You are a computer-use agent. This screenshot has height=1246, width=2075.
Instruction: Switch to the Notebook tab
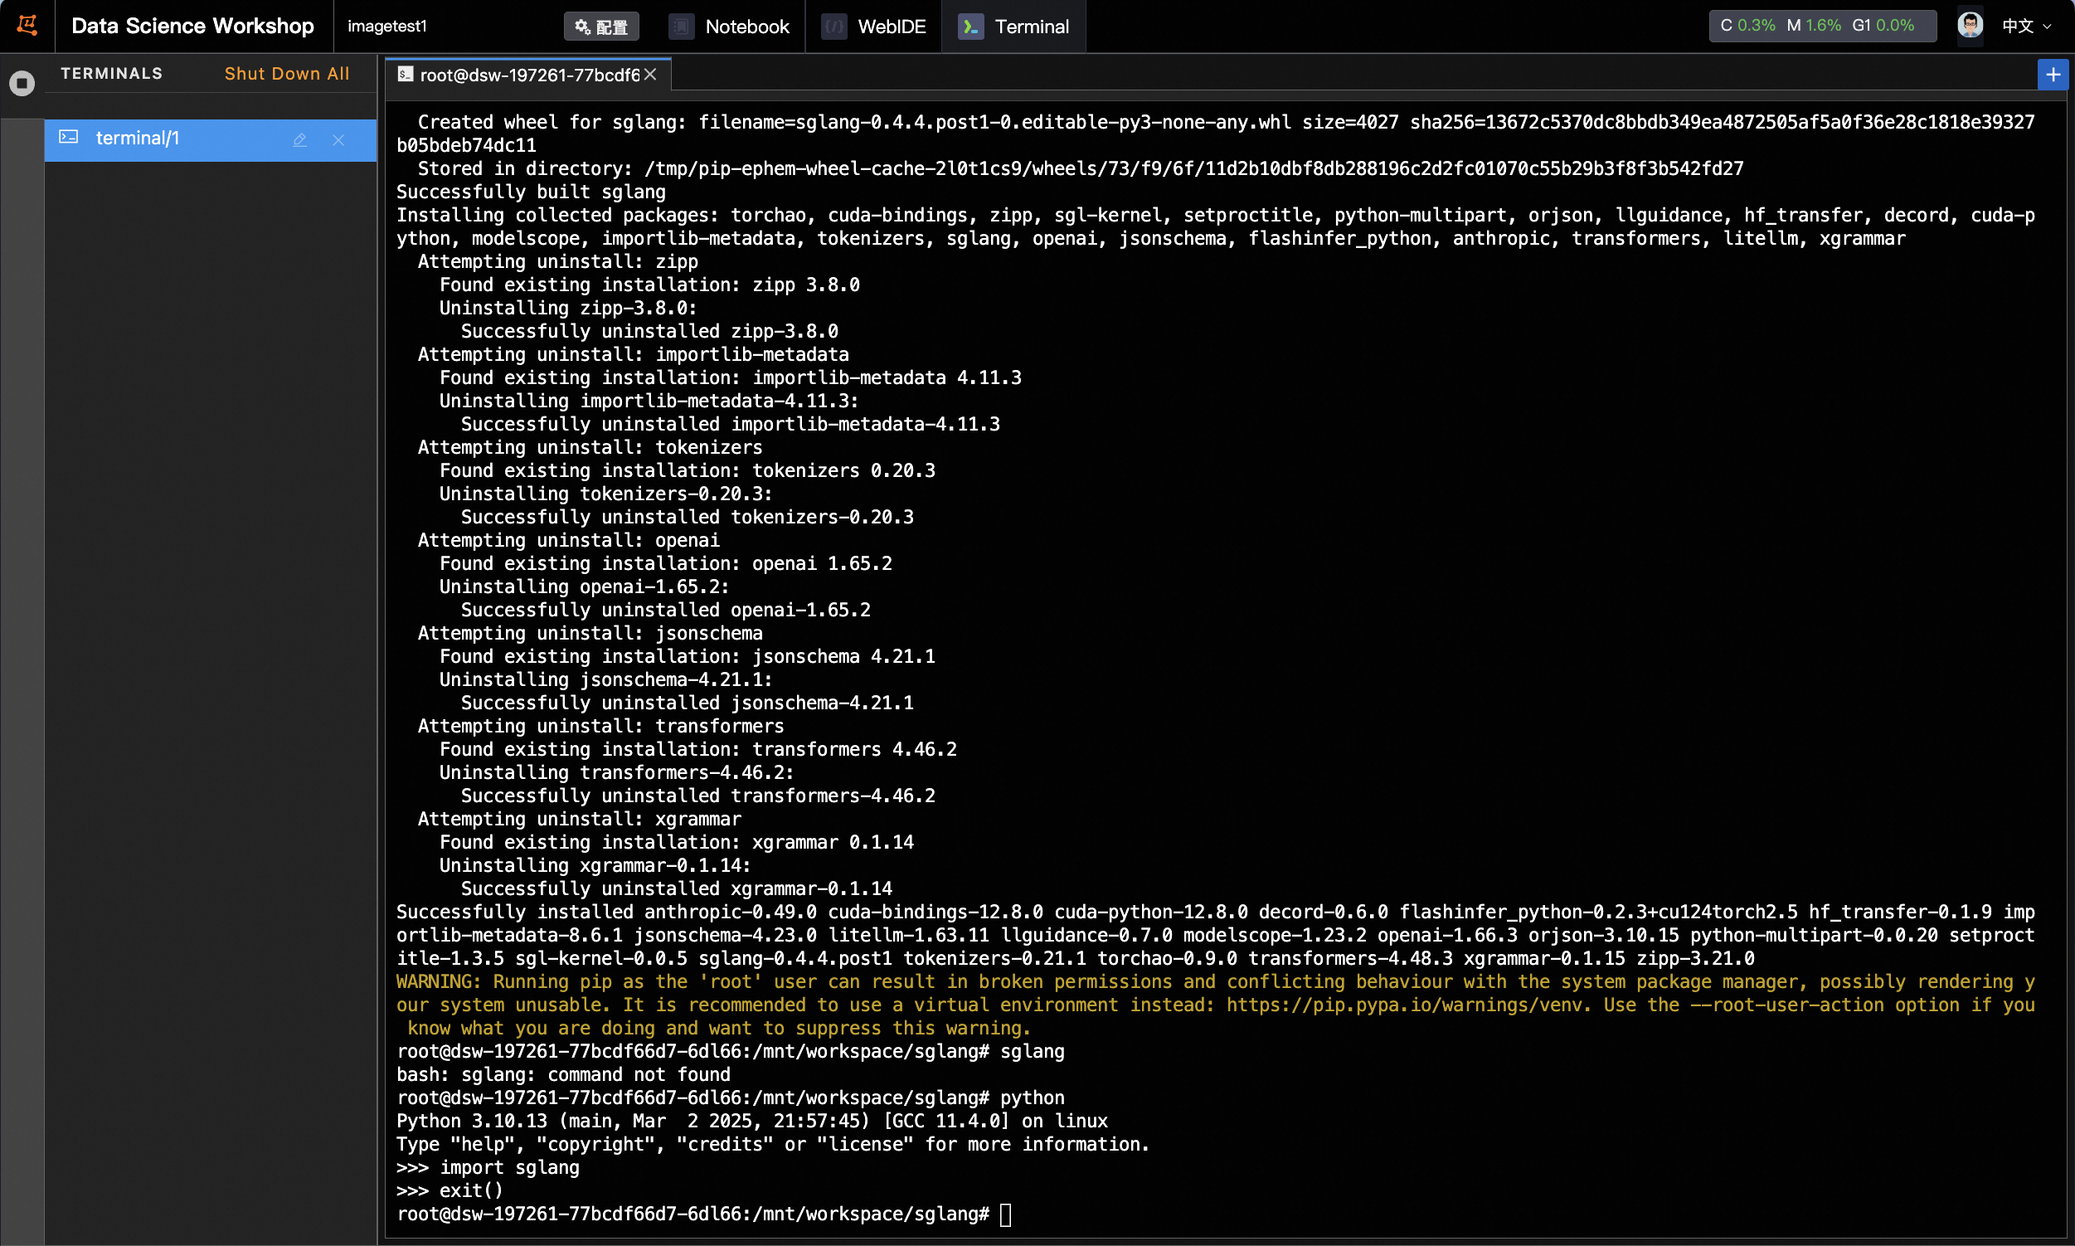point(746,27)
